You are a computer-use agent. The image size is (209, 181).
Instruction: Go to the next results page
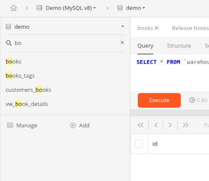pyautogui.click(x=170, y=125)
